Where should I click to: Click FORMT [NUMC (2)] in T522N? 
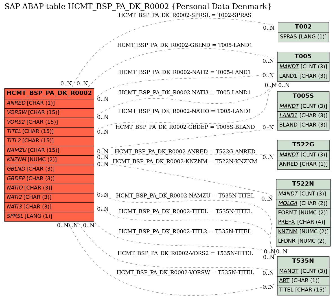[x=303, y=213]
